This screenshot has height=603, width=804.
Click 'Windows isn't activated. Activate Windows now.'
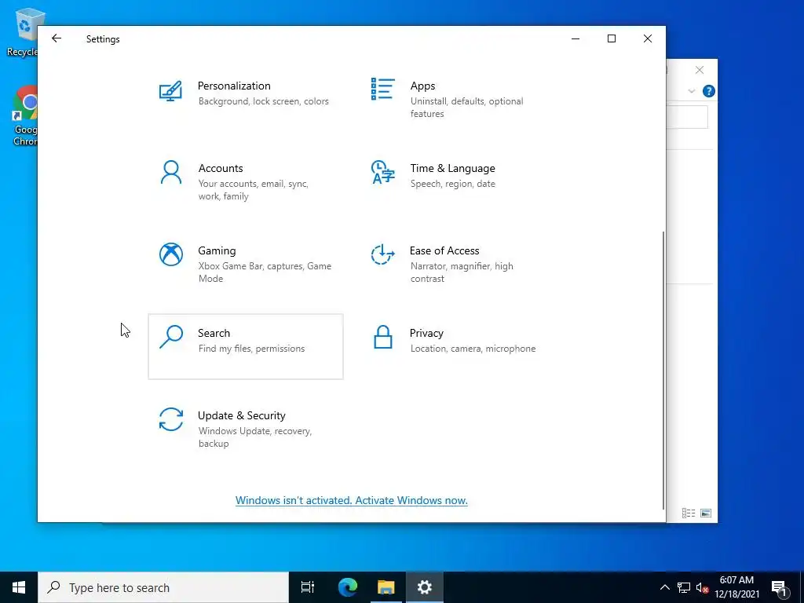coord(351,500)
